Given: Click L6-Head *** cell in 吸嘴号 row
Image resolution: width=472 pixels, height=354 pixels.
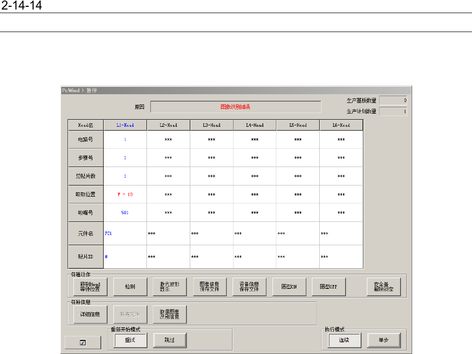Looking at the screenshot, I should click(342, 213).
